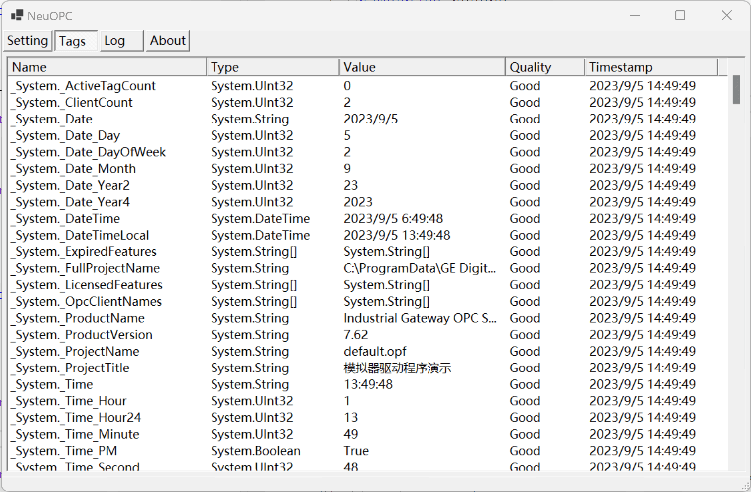Click the Quality column header

(x=544, y=67)
